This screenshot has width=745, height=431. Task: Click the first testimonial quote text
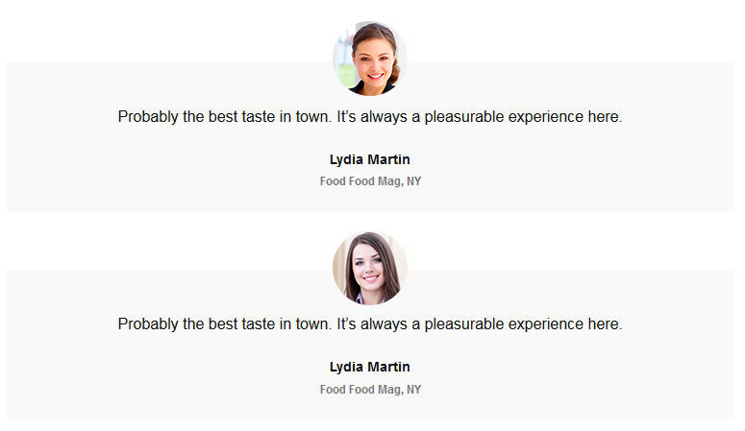point(370,117)
